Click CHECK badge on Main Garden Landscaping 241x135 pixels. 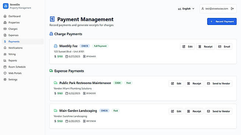[x=104, y=111]
